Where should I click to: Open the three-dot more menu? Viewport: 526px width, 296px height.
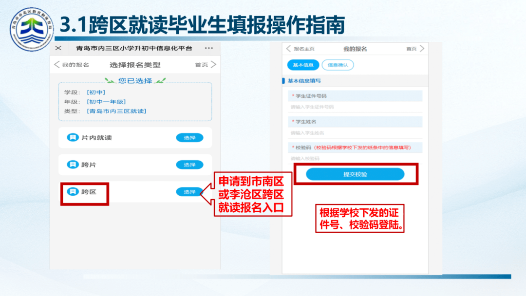[x=209, y=48]
